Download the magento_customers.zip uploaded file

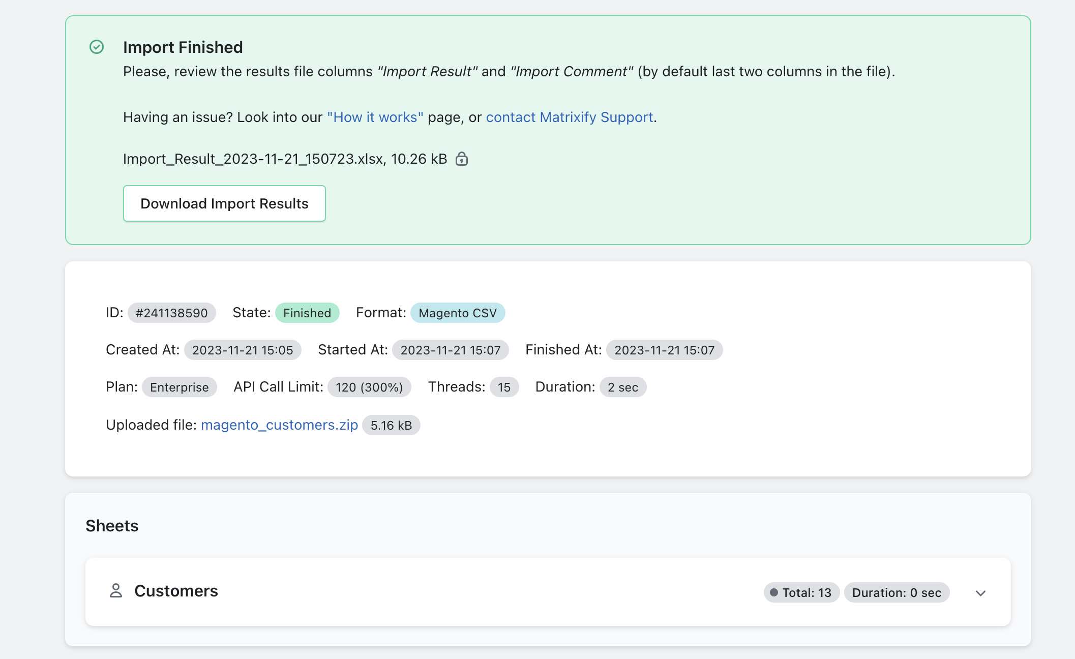[x=279, y=425]
